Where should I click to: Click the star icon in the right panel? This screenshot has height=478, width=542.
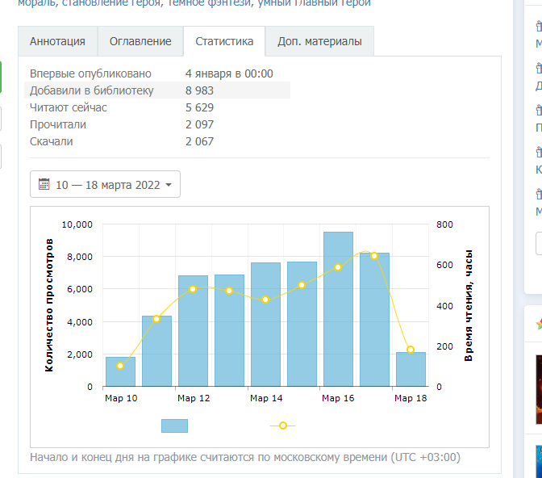538,324
